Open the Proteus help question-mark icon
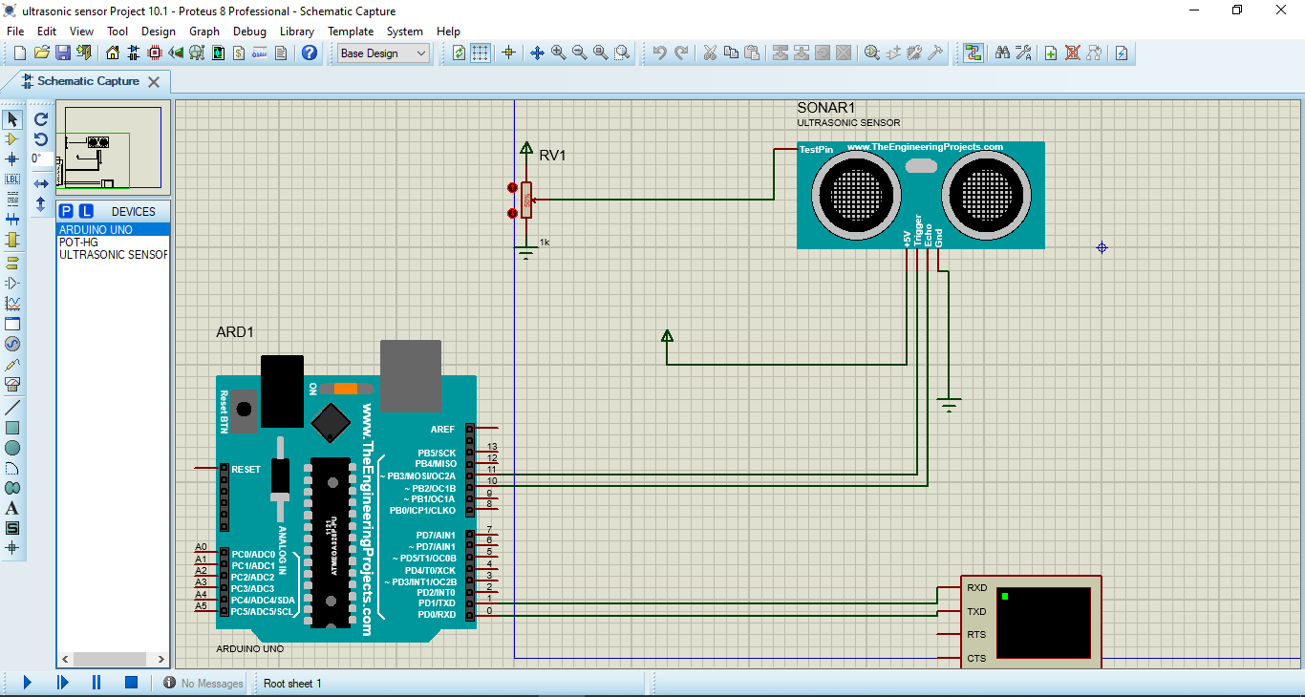The height and width of the screenshot is (697, 1305). (x=310, y=53)
